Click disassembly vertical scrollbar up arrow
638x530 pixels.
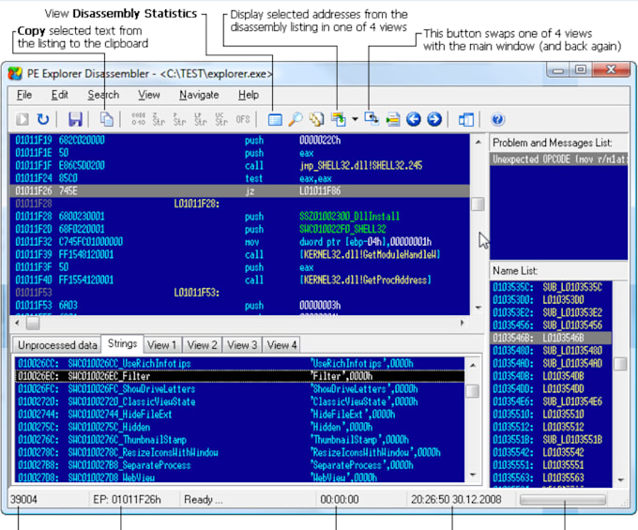[478, 142]
